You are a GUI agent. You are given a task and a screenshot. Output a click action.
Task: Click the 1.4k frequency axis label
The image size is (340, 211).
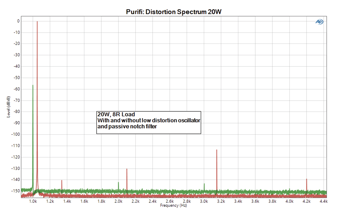click(67, 201)
